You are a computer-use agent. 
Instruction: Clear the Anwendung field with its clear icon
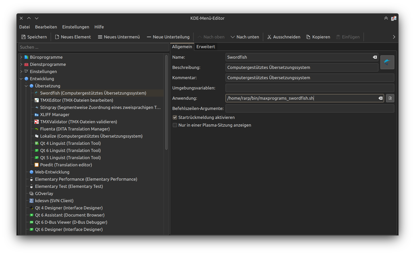(380, 98)
